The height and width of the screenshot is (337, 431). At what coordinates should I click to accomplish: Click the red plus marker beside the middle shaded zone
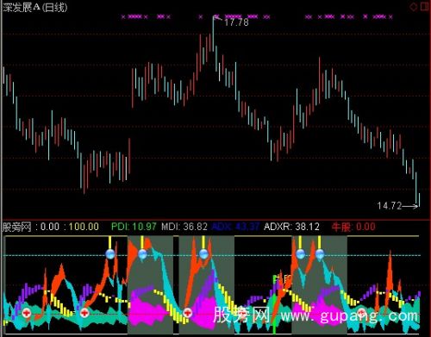click(x=187, y=313)
